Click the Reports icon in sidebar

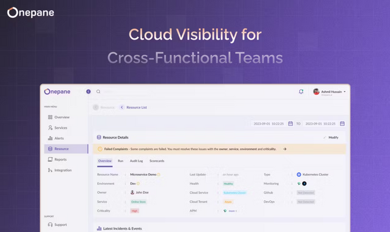(x=50, y=159)
